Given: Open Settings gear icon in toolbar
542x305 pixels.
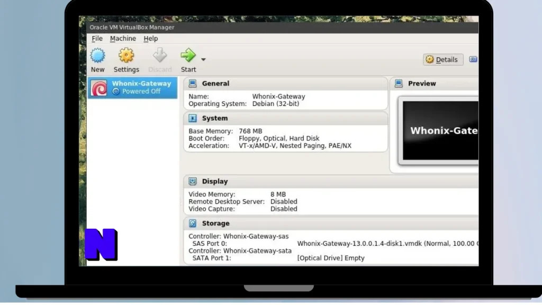Looking at the screenshot, I should click(126, 55).
